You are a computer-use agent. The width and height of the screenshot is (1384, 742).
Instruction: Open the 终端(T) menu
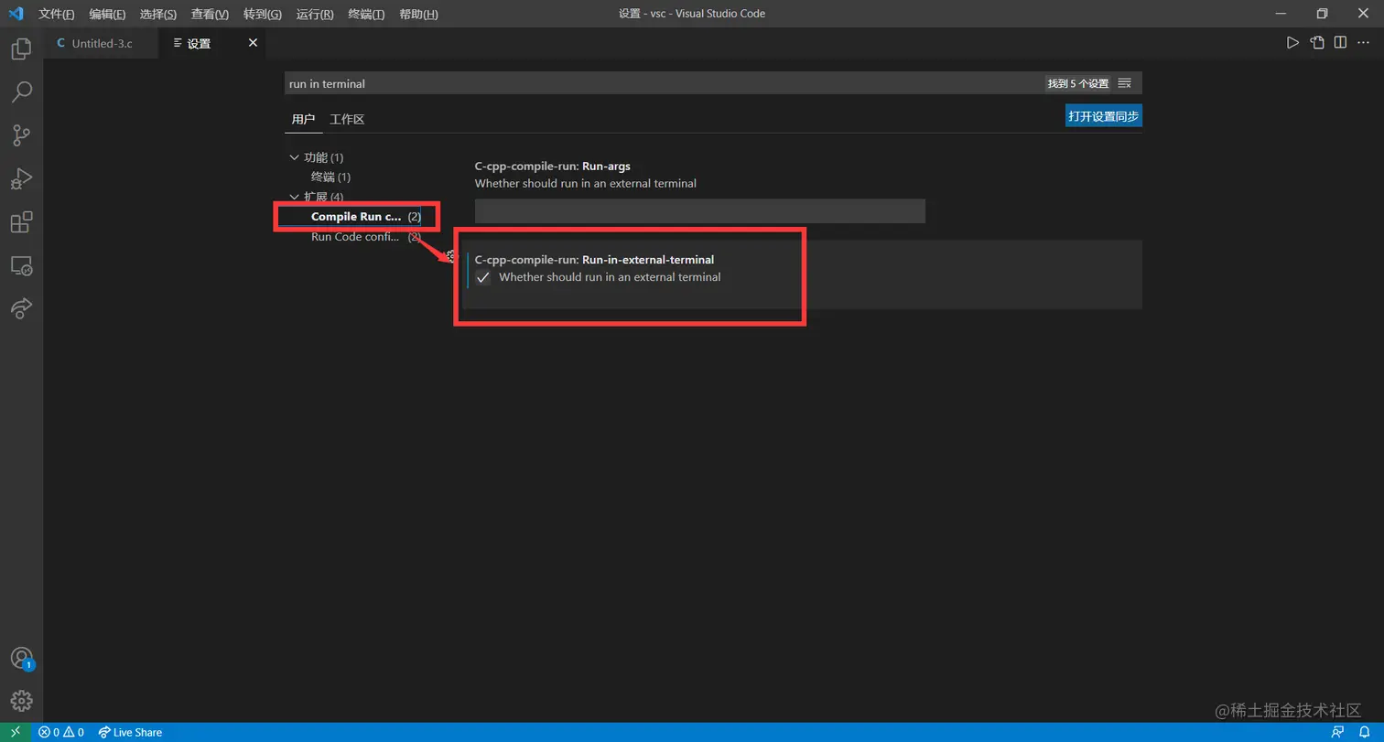(366, 14)
